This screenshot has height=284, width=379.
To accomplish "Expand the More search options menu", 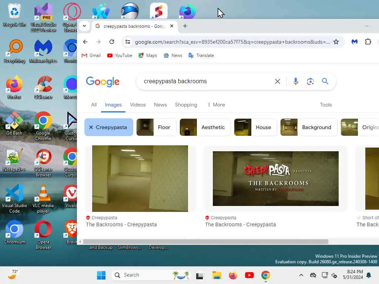I will (x=216, y=105).
